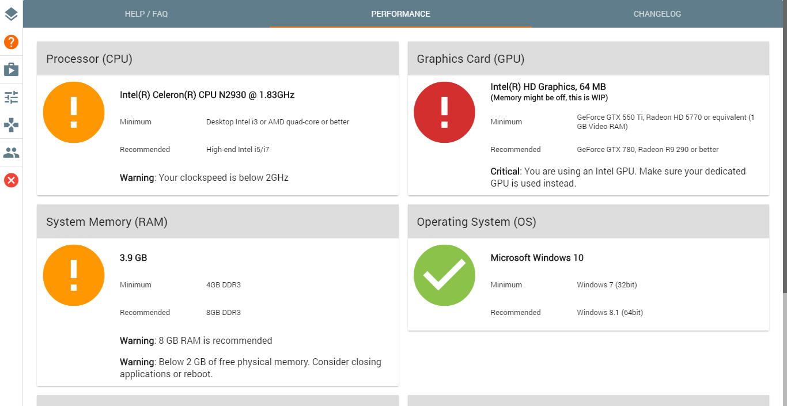
Task: Open the orange question mark help icon
Action: point(11,42)
